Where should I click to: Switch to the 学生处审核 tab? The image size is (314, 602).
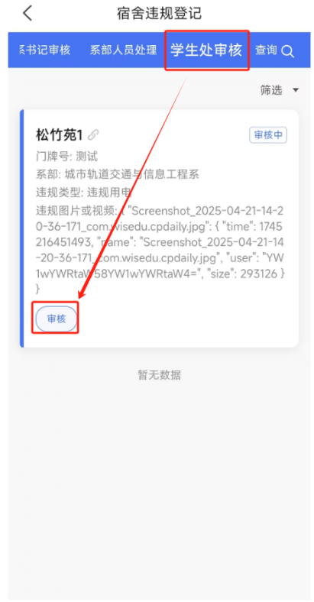point(207,50)
